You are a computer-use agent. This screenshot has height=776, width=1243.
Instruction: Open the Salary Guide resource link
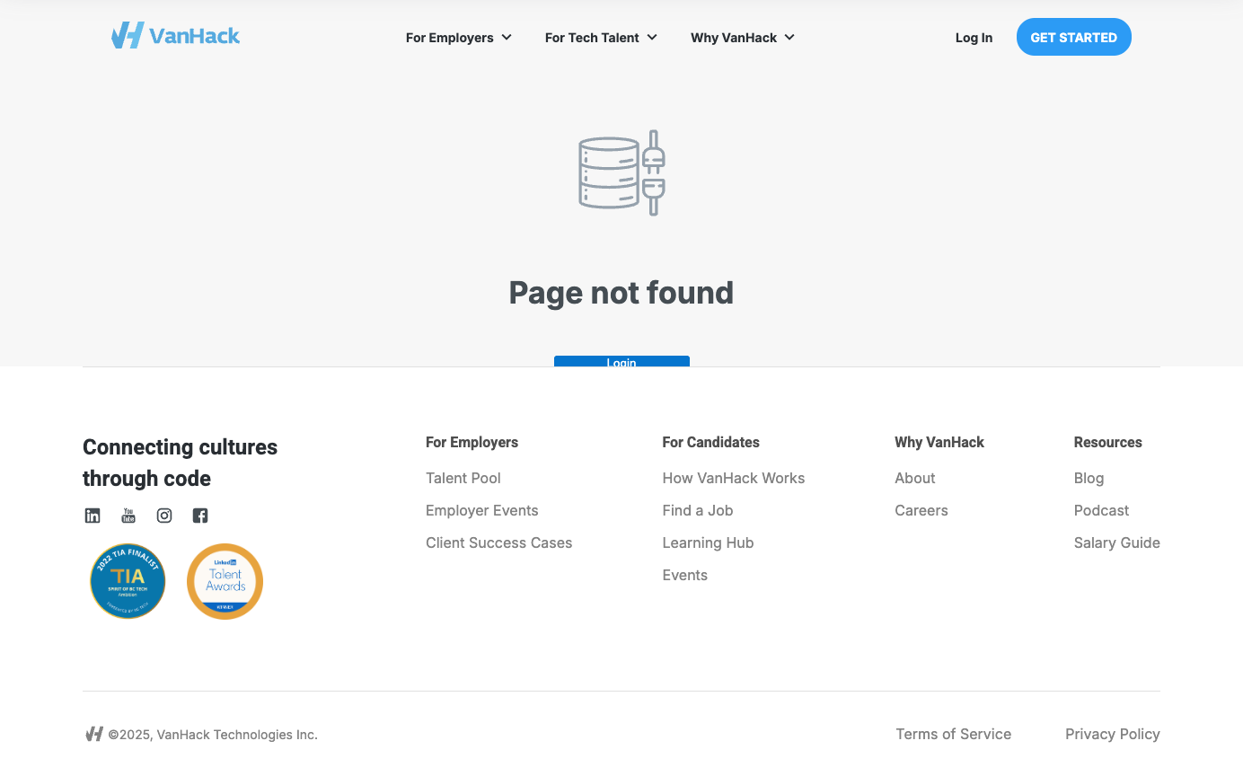1116,542
